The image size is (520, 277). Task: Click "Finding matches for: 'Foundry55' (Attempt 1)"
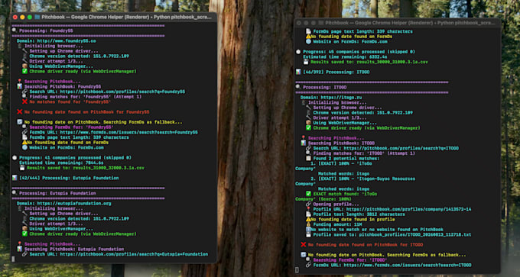click(x=86, y=97)
